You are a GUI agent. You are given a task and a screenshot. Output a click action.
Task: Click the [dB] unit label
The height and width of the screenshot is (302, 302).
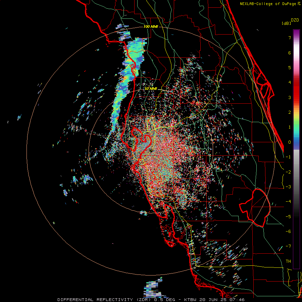click(x=286, y=23)
